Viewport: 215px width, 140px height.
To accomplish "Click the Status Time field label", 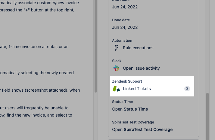I will tap(122, 102).
